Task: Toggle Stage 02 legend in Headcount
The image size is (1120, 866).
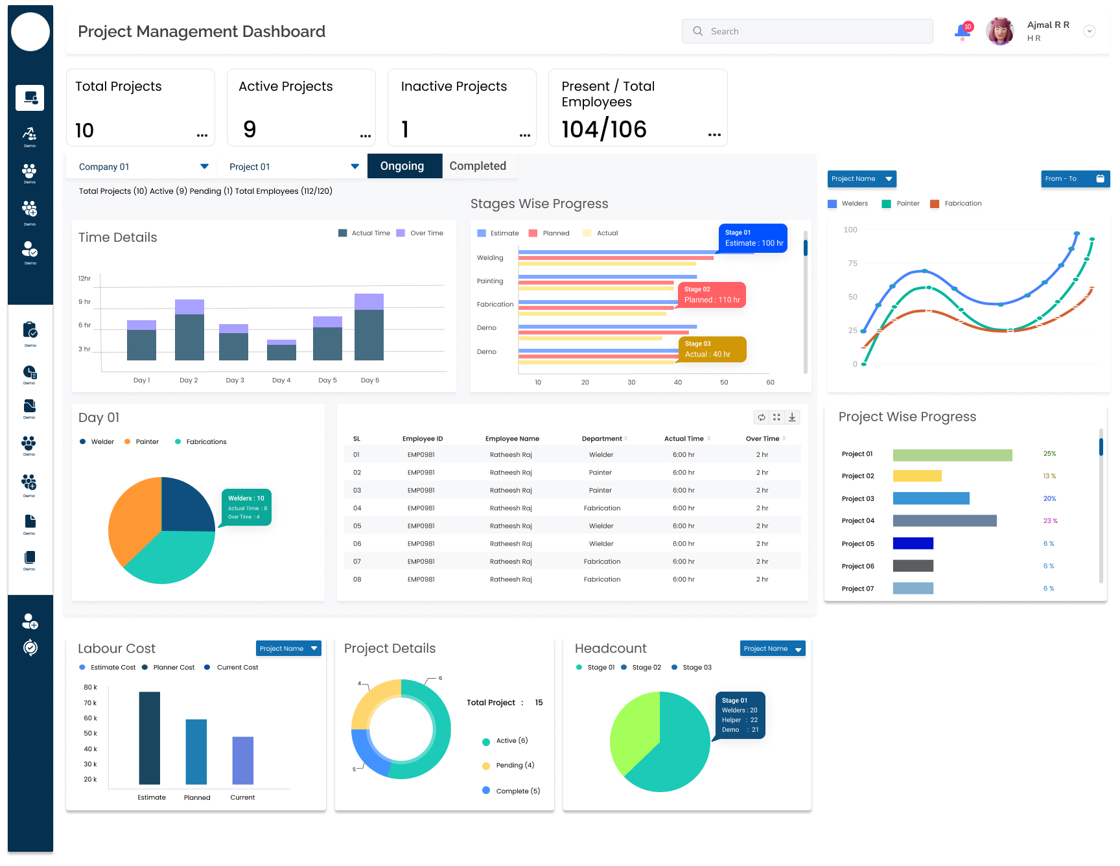Action: tap(641, 668)
